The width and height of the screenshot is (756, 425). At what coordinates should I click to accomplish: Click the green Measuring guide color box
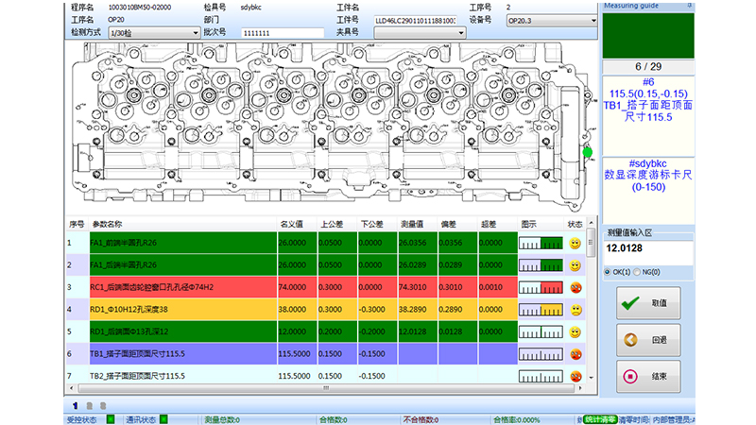coord(647,34)
